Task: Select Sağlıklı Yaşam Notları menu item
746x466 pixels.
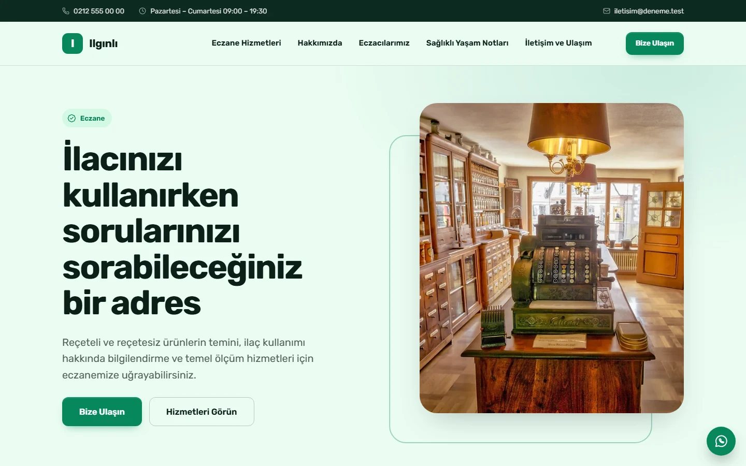Action: pyautogui.click(x=467, y=43)
